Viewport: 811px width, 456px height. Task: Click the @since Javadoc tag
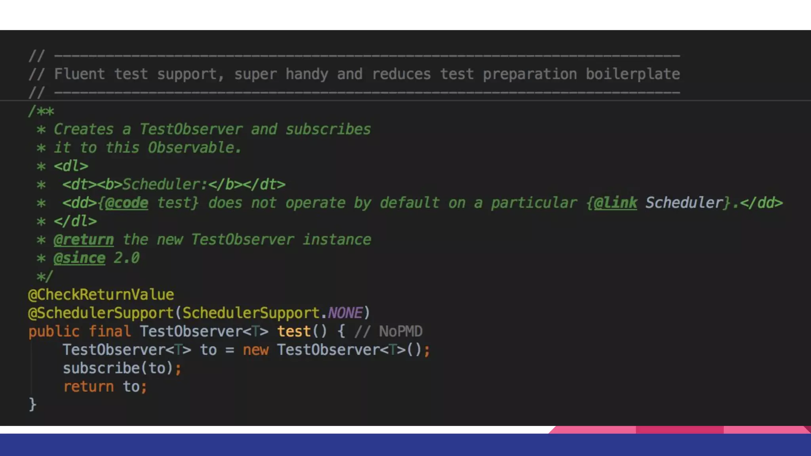click(79, 258)
